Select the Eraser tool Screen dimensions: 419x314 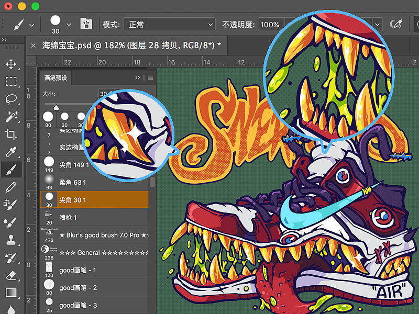10,275
